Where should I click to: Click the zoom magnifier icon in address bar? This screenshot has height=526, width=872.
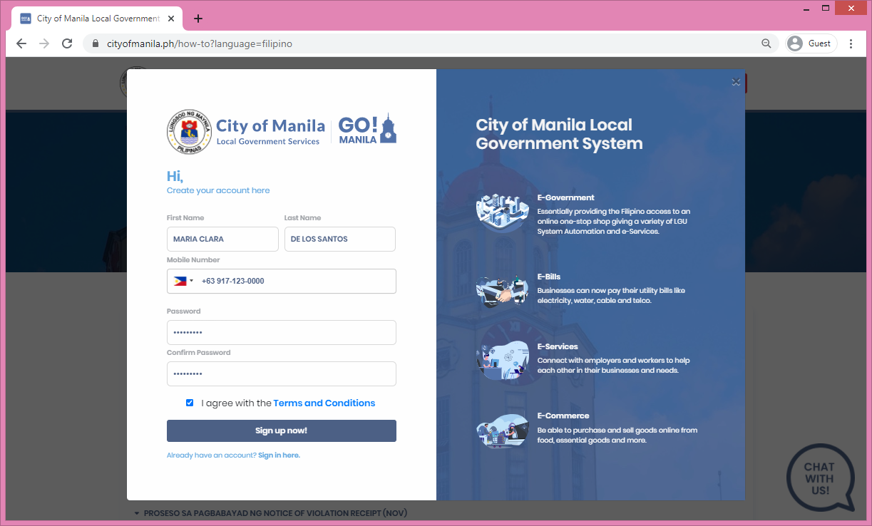tap(766, 43)
